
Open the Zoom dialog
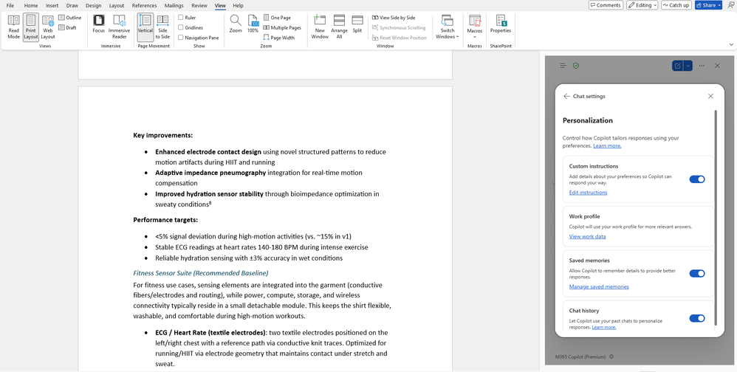236,24
